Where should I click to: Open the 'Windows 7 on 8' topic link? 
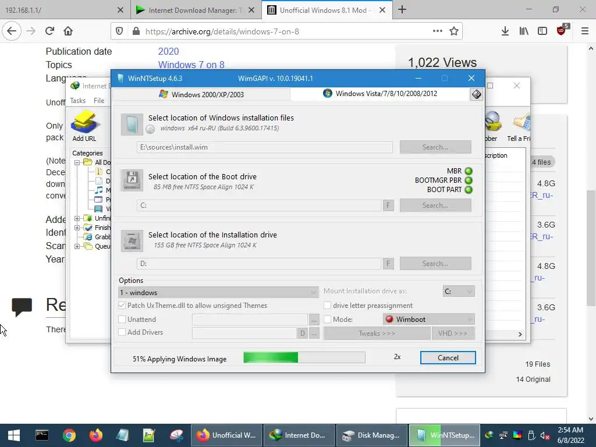[x=191, y=65]
